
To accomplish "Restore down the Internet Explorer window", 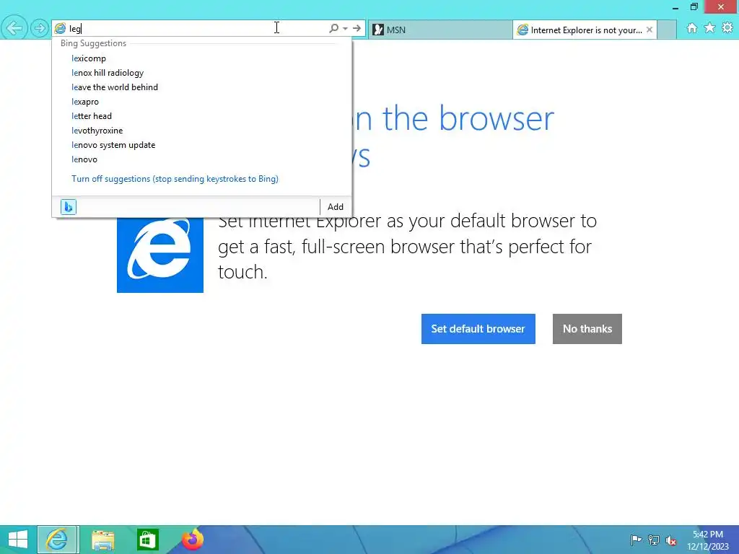I will (694, 6).
